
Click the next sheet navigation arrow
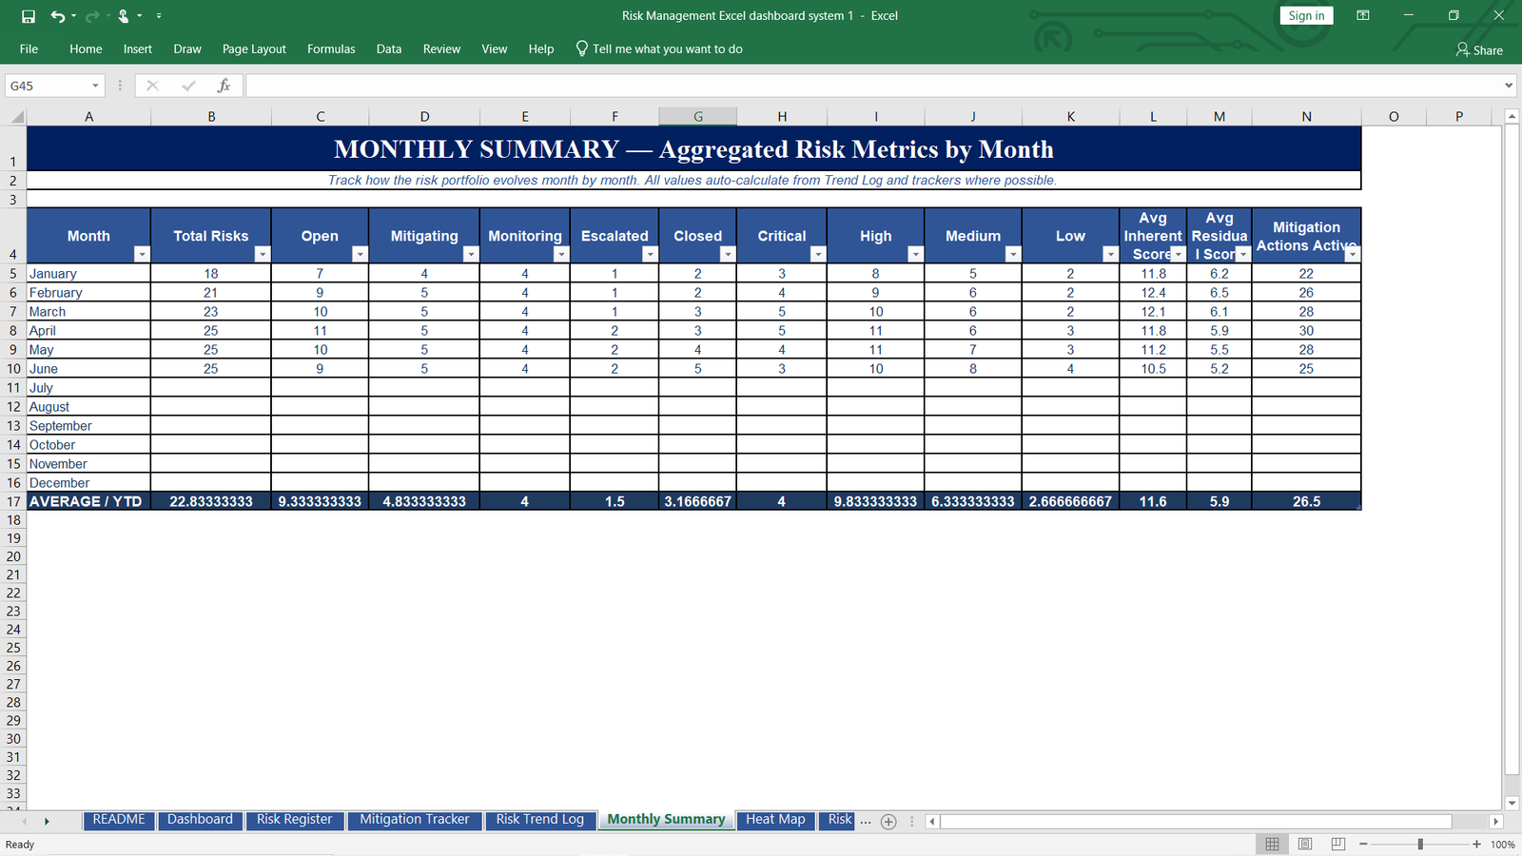click(47, 822)
